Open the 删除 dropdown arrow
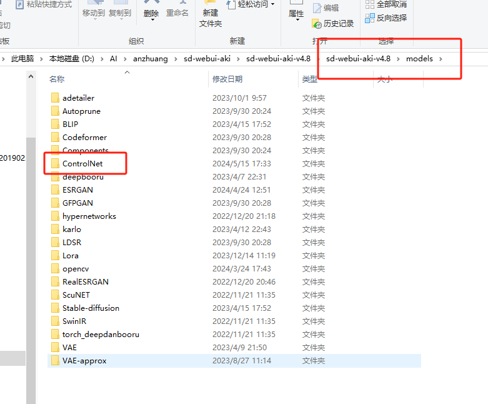488x404 pixels. pyautogui.click(x=152, y=20)
